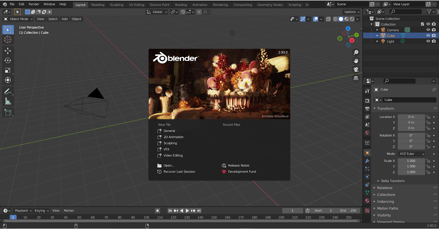Viewport: 439px width, 229px height.
Task: Open the Output properties tab
Action: (367, 109)
